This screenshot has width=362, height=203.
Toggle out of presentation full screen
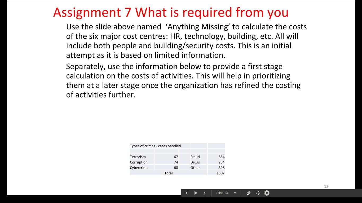(x=258, y=193)
